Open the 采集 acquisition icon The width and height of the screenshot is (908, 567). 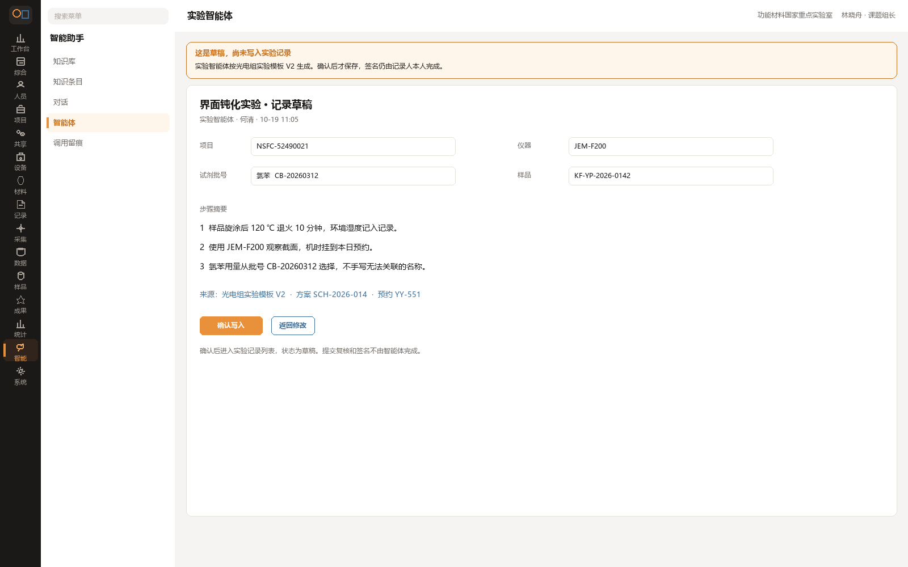coord(20,233)
